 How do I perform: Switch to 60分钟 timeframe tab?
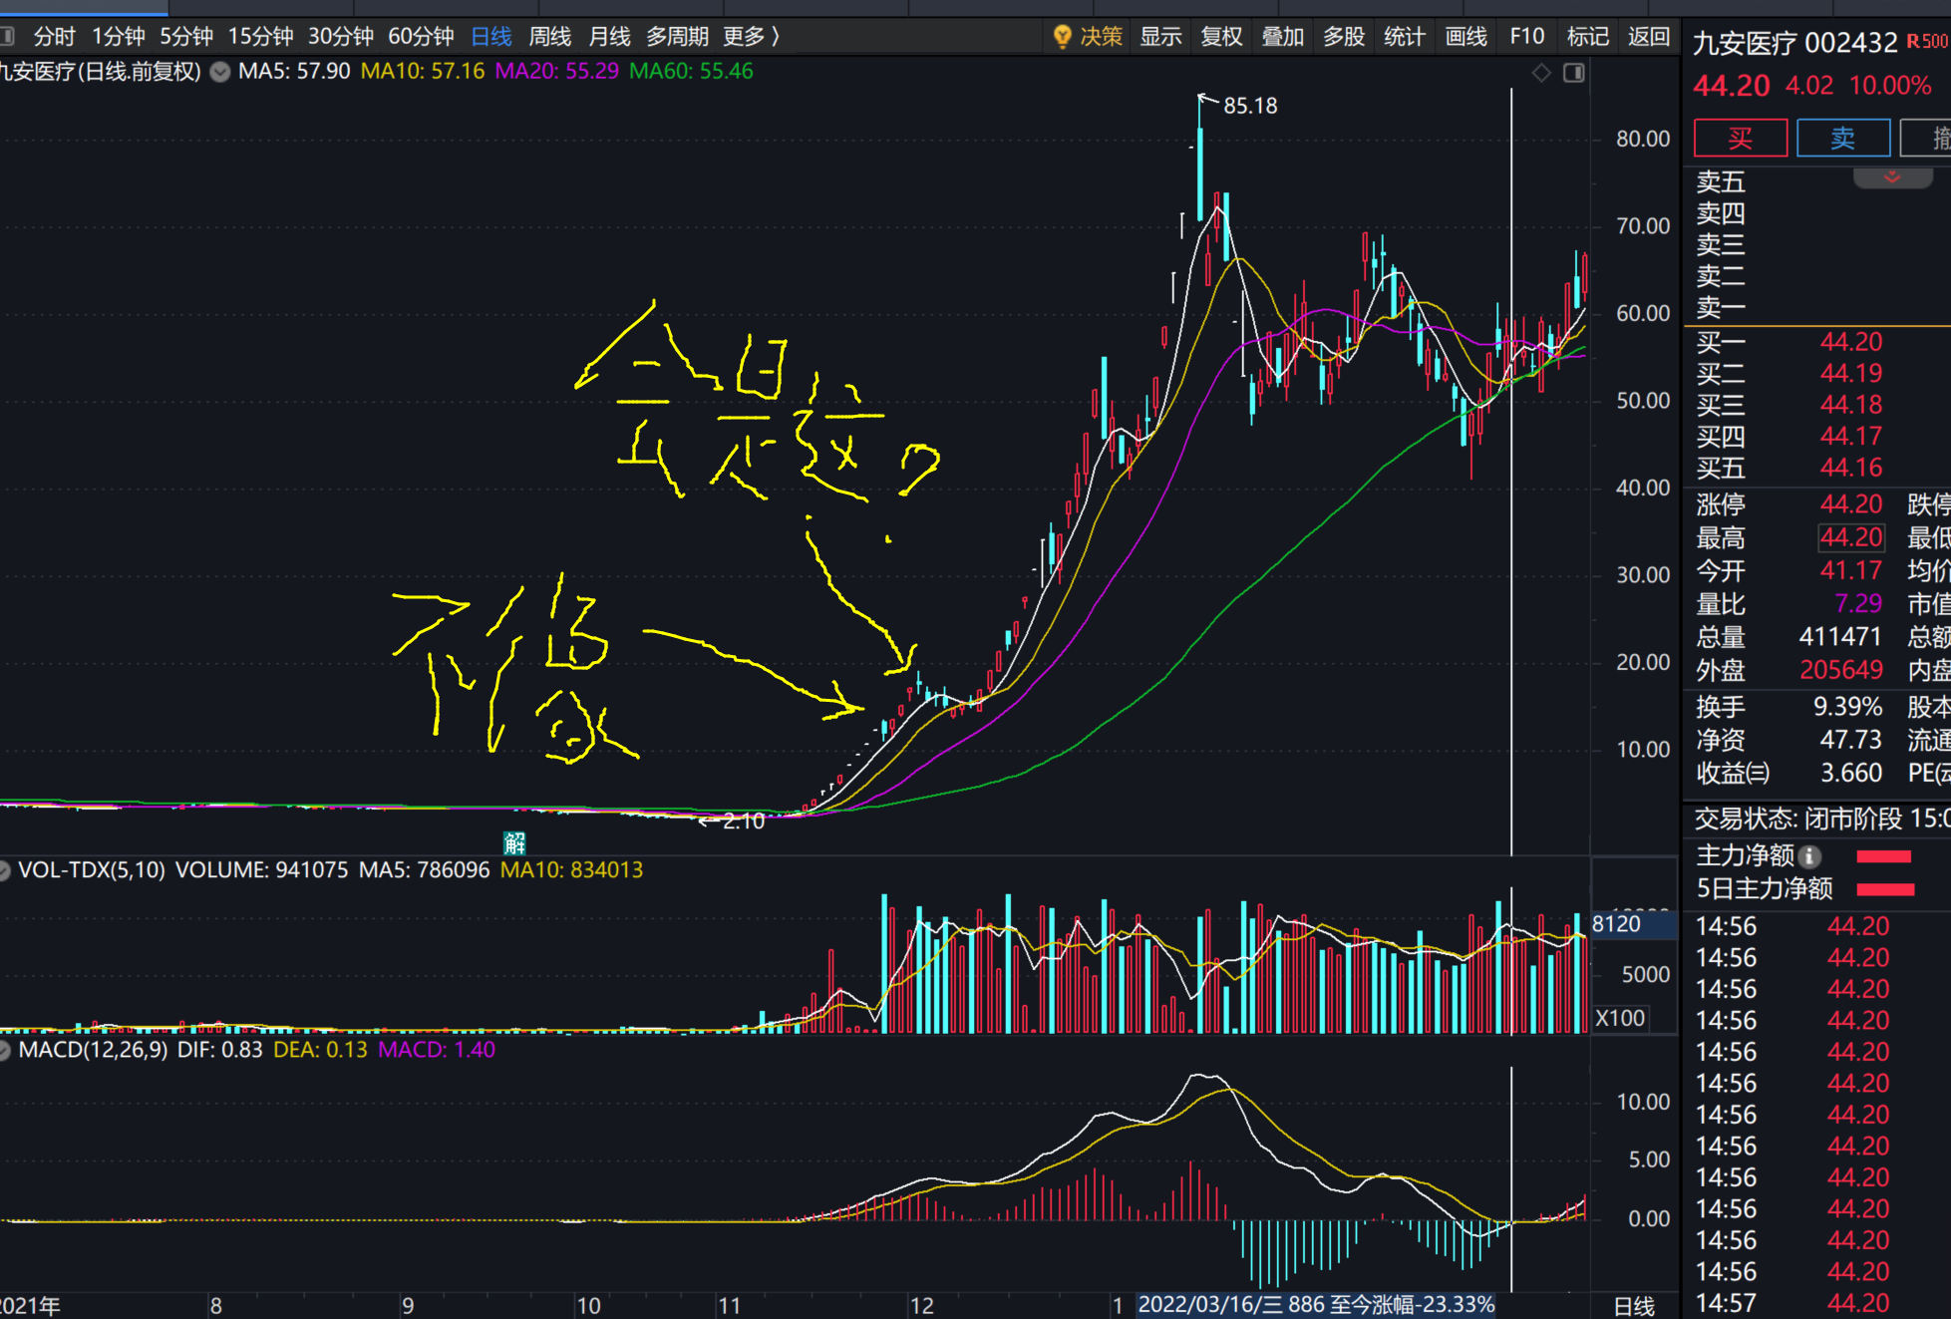pyautogui.click(x=421, y=37)
